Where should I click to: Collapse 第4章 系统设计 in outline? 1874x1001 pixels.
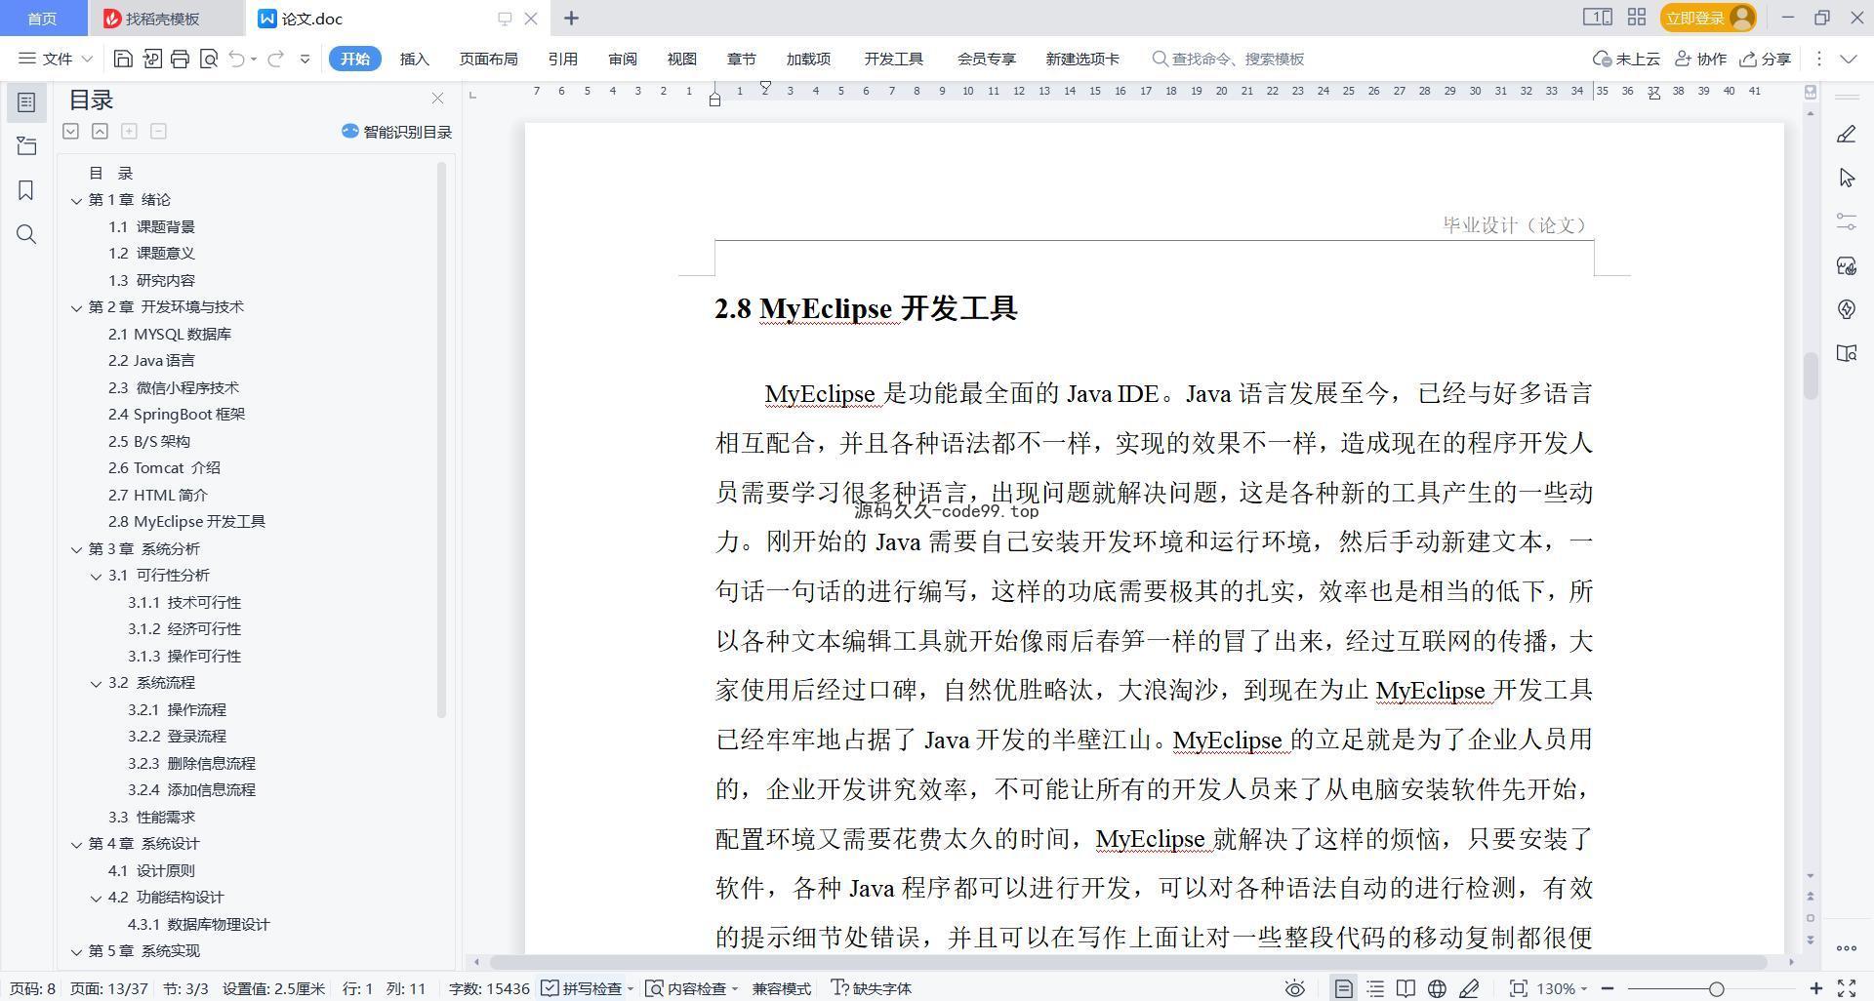(x=76, y=844)
